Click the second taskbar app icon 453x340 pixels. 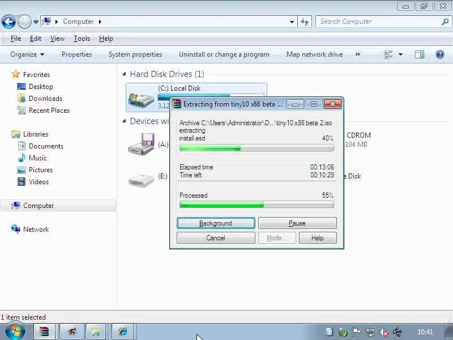click(x=72, y=331)
